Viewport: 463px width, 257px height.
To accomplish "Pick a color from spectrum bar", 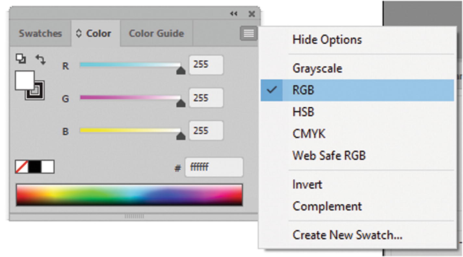I will (x=129, y=195).
